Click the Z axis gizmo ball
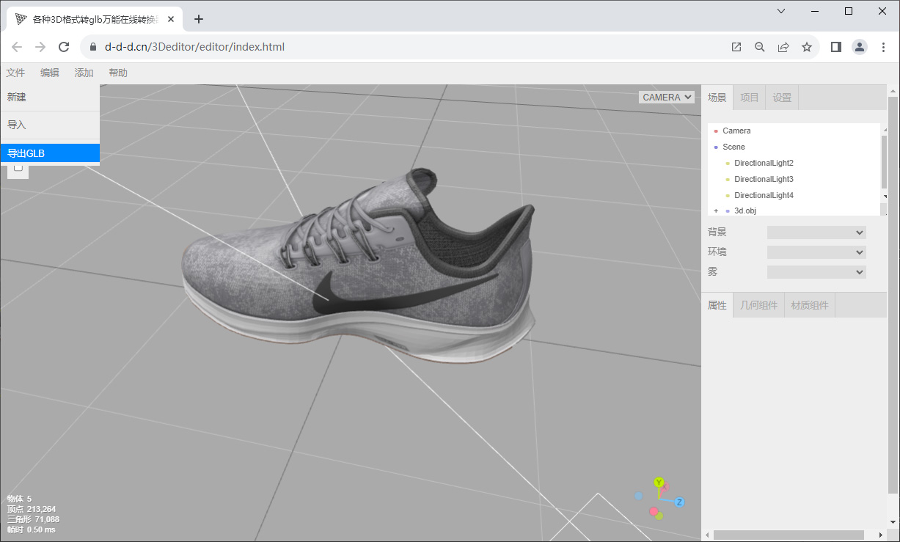 (679, 502)
